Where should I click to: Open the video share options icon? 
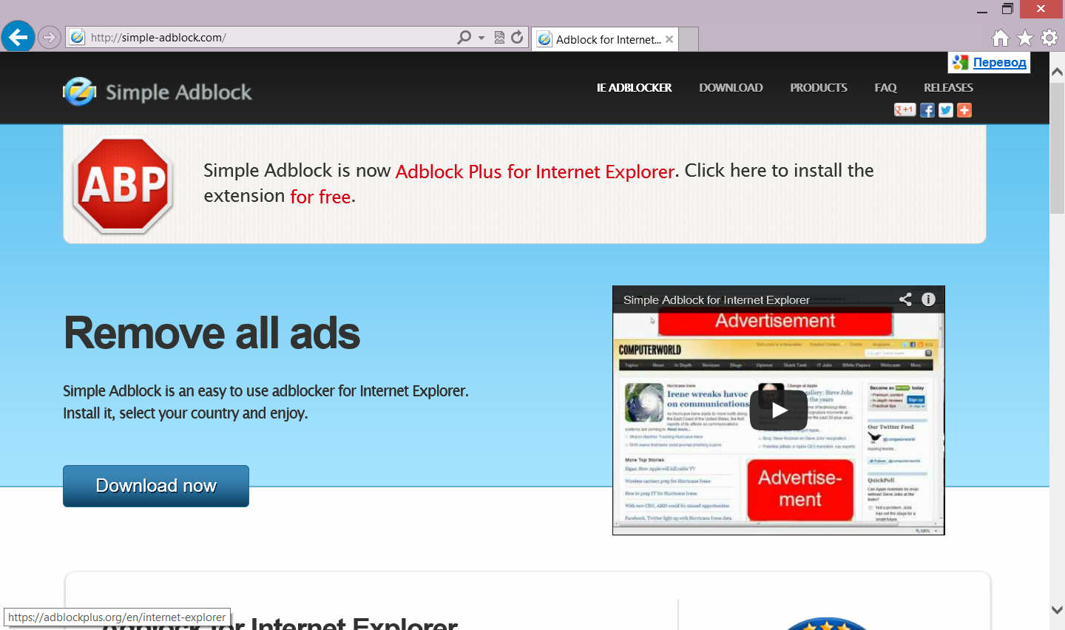click(905, 299)
